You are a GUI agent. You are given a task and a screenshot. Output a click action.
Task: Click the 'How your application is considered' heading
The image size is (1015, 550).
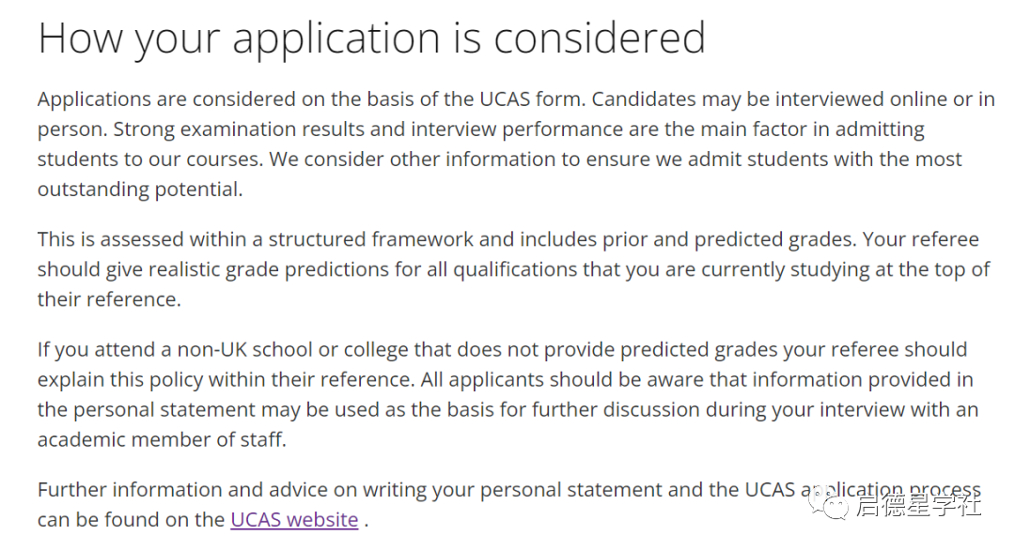371,38
